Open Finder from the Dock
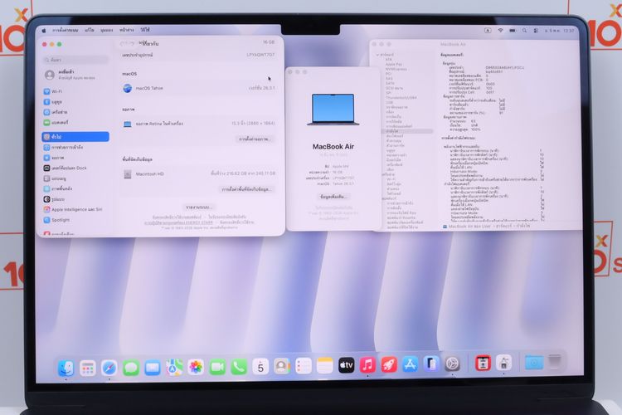Viewport: 622px width, 415px height. pos(66,368)
